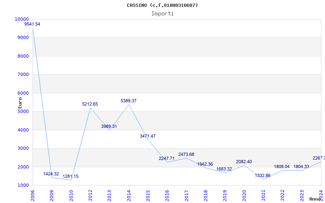
Task: Click x-axis year 2013
Action: coord(109,196)
